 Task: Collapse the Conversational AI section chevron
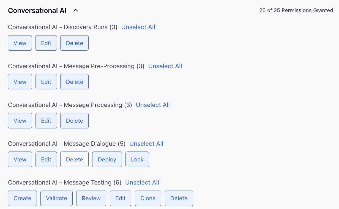[76, 10]
